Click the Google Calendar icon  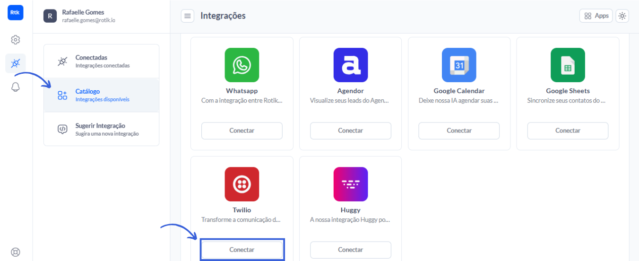pos(459,65)
